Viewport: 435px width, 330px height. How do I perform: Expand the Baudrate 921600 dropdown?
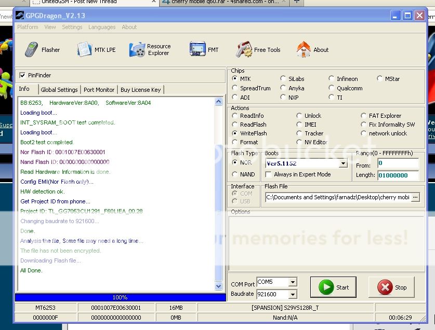point(293,294)
